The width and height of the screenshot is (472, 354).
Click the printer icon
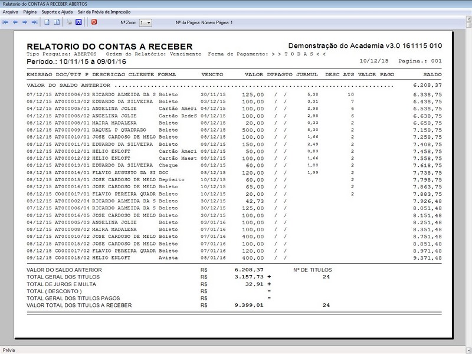click(69, 22)
